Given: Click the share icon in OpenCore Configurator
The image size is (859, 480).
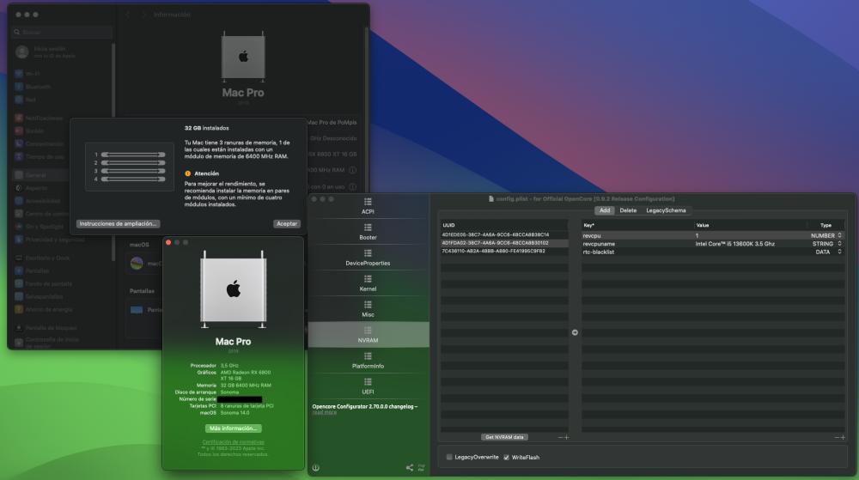Looking at the screenshot, I should (409, 467).
